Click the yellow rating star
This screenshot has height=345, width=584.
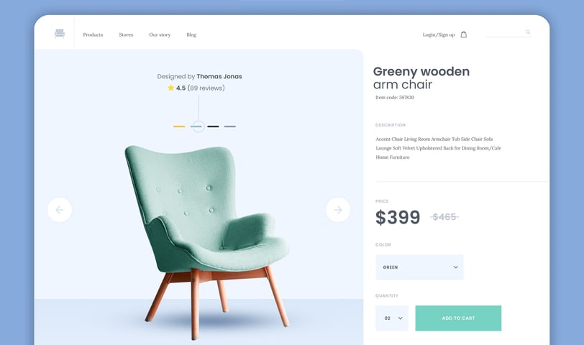[170, 88]
